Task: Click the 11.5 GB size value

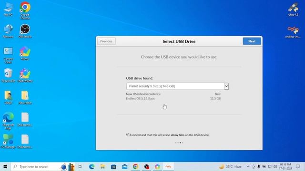Action: pos(215,98)
